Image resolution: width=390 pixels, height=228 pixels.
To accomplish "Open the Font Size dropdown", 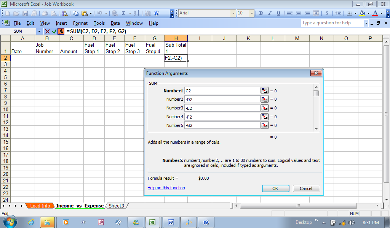I will pyautogui.click(x=252, y=13).
